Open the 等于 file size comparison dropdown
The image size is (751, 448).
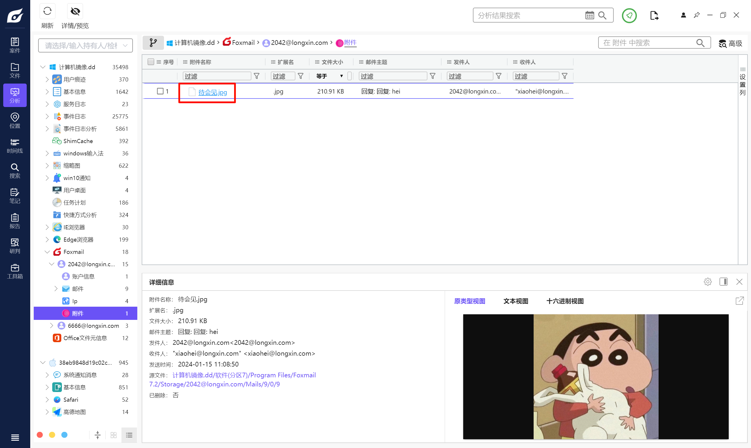(330, 76)
